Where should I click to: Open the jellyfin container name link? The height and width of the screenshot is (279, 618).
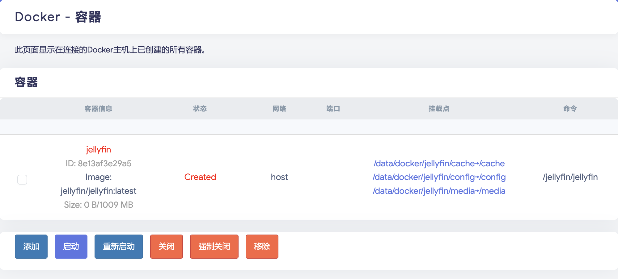(98, 150)
